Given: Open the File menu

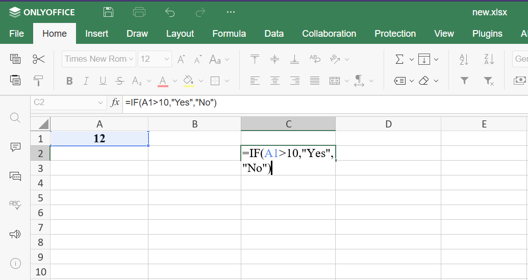Looking at the screenshot, I should pos(16,34).
